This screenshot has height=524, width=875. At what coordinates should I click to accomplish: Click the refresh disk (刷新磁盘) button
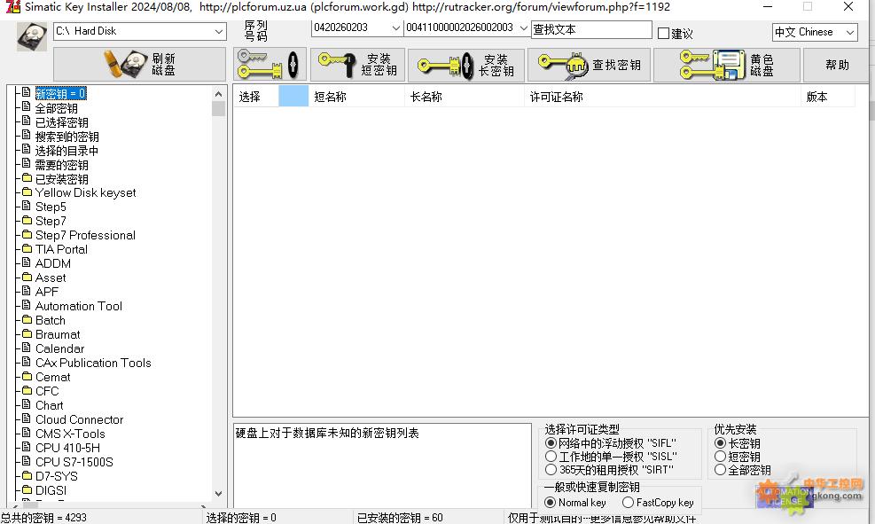point(140,65)
